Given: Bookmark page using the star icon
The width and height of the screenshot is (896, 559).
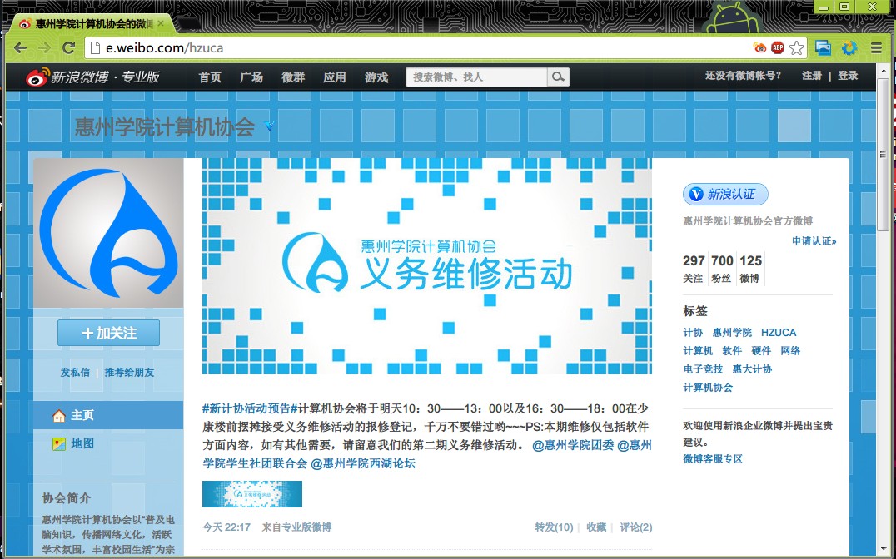Looking at the screenshot, I should pyautogui.click(x=797, y=48).
